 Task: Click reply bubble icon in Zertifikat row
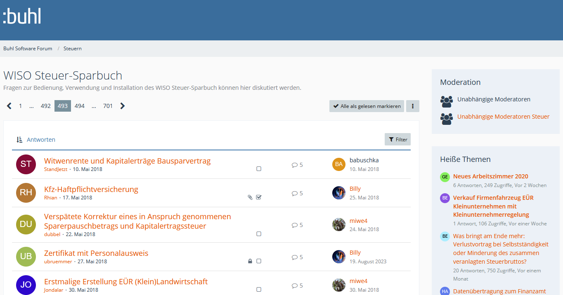(x=295, y=257)
